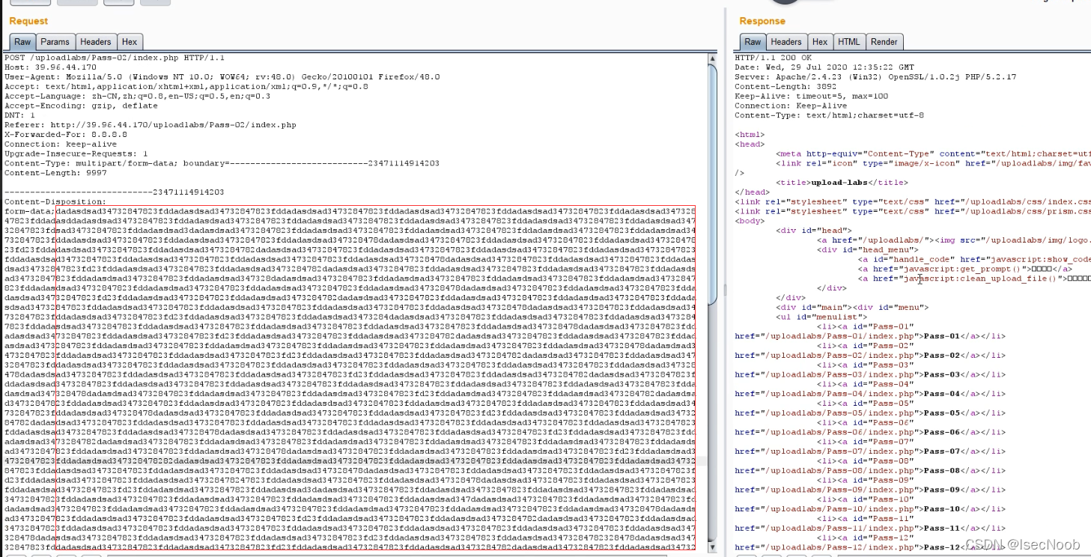
Task: Click the <ul id="menulist"> line
Action: pyautogui.click(x=823, y=317)
